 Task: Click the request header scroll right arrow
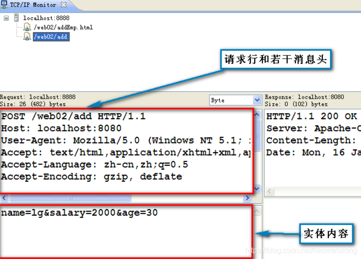(x=247, y=198)
